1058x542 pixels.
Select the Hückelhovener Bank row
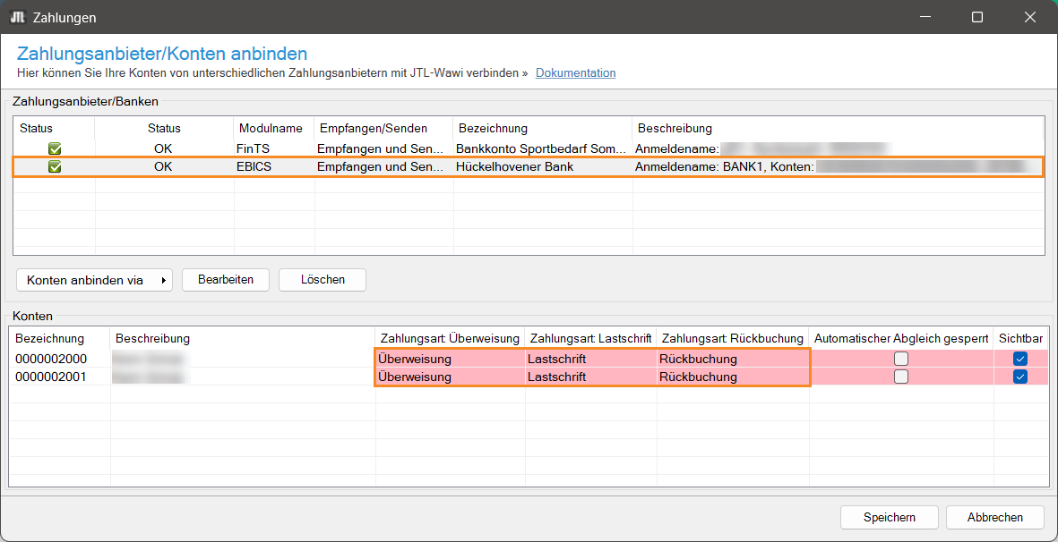(x=515, y=166)
